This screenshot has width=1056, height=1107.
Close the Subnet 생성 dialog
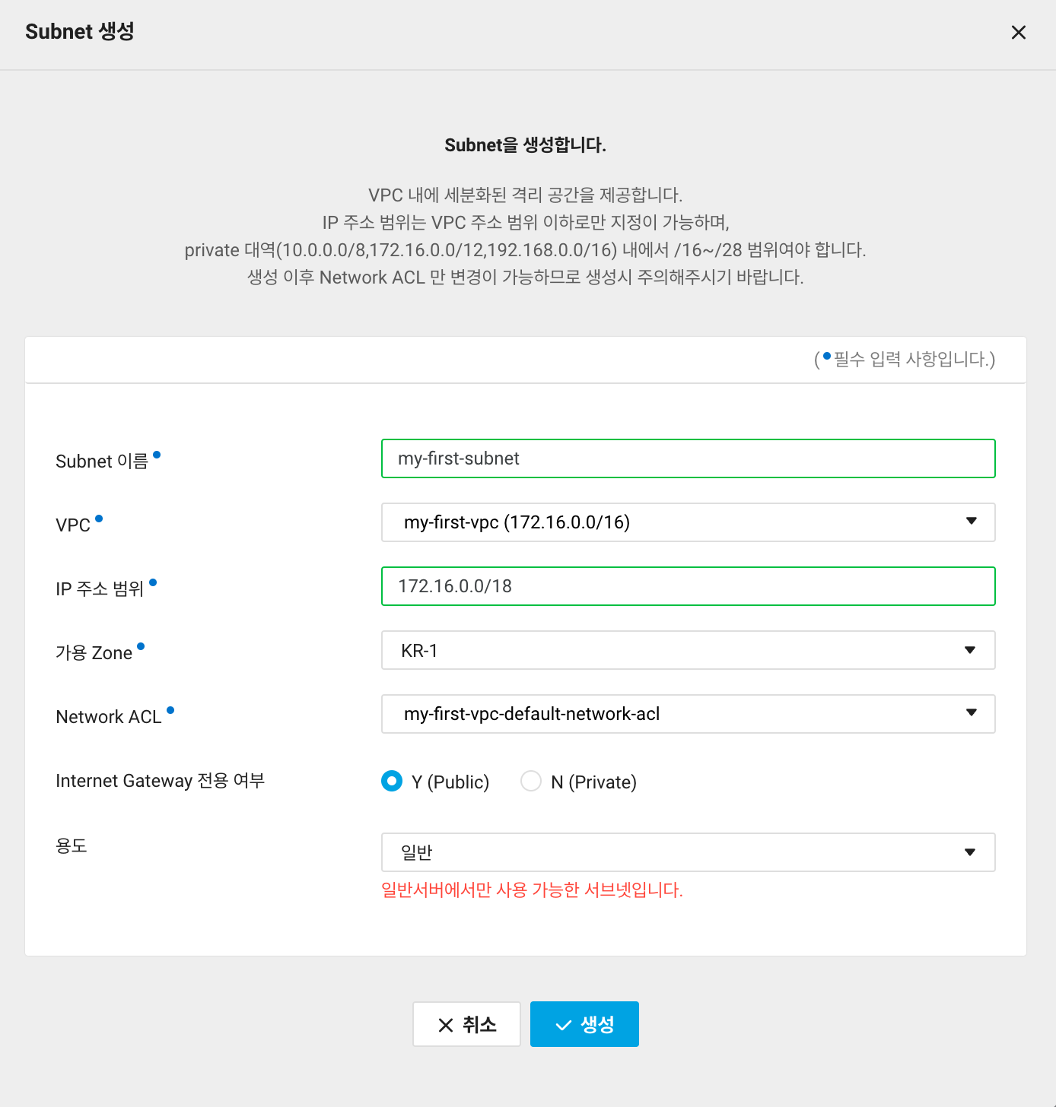click(1018, 32)
